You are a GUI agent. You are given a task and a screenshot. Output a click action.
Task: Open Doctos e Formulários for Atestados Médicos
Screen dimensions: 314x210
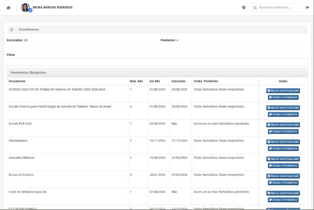point(283,166)
